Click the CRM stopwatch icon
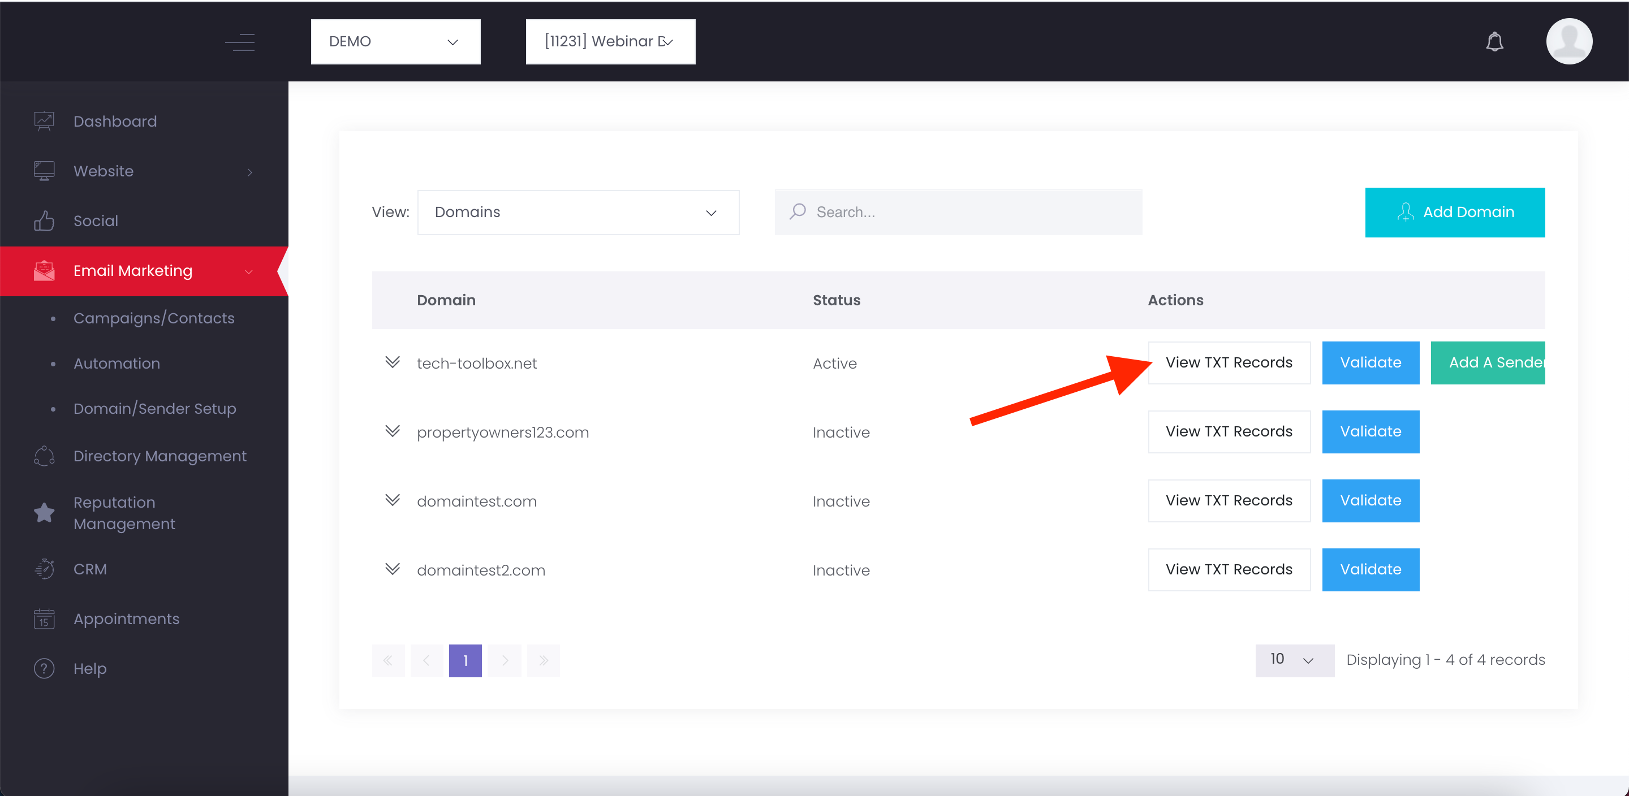The image size is (1629, 796). click(44, 569)
